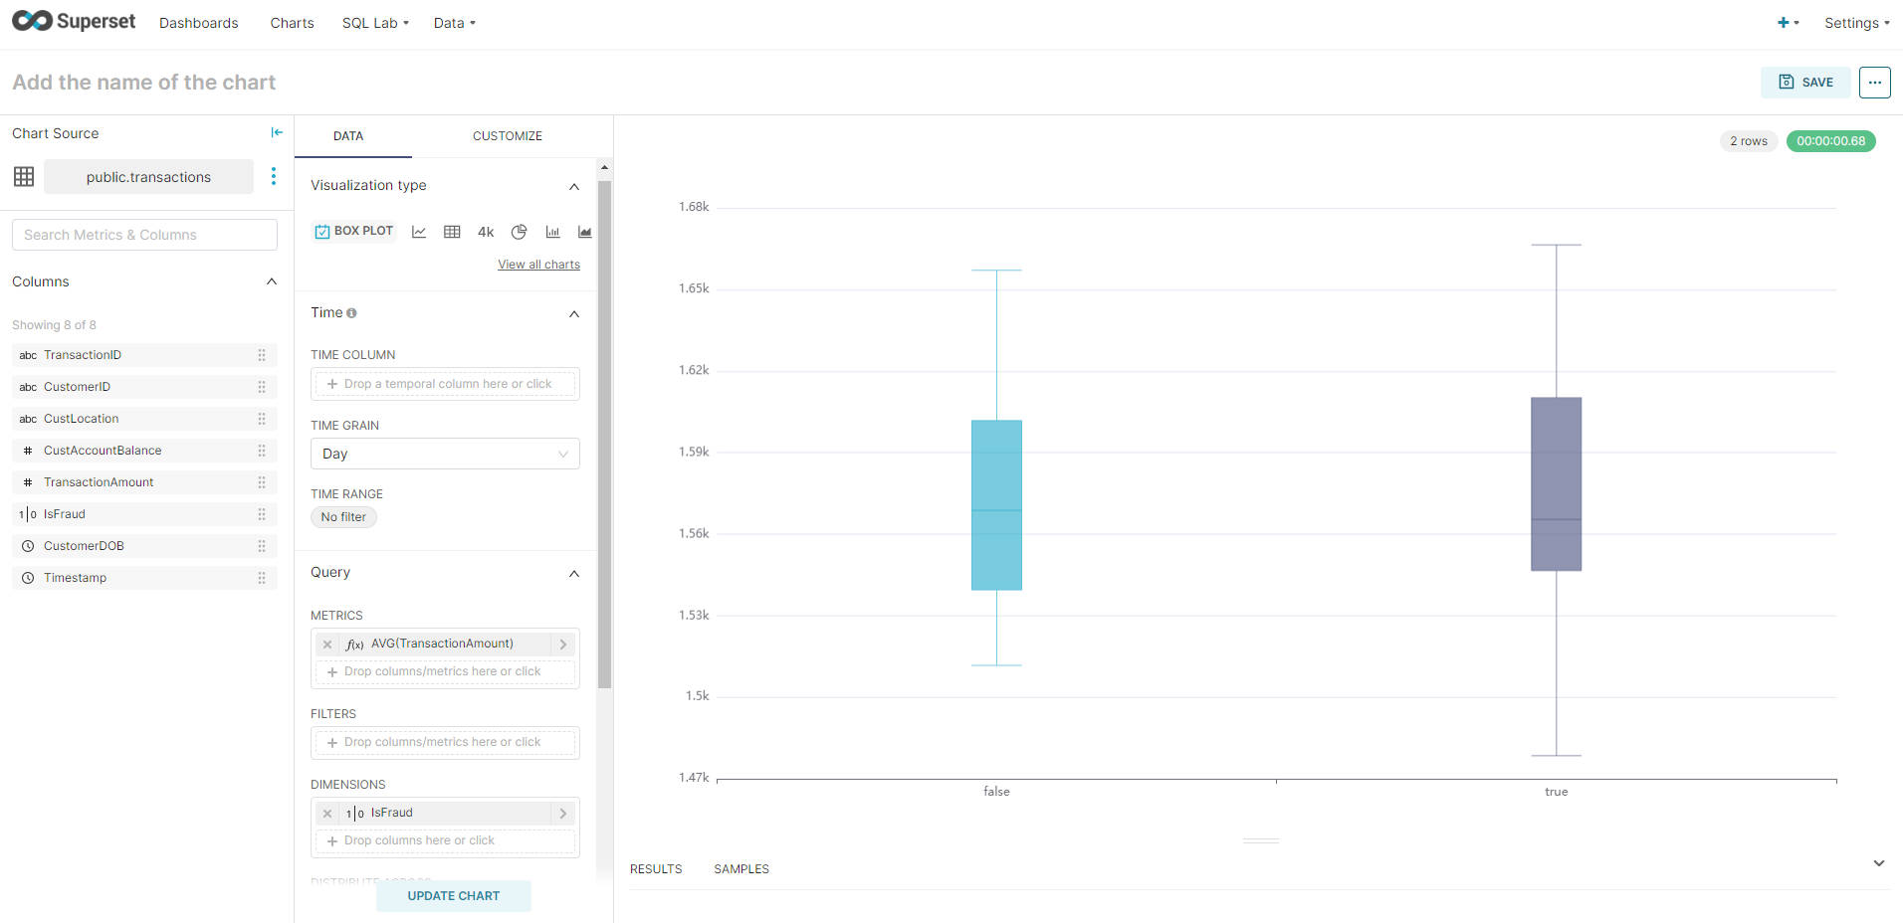The image size is (1903, 923).
Task: Switch to the CUSTOMIZE tab
Action: pyautogui.click(x=508, y=135)
